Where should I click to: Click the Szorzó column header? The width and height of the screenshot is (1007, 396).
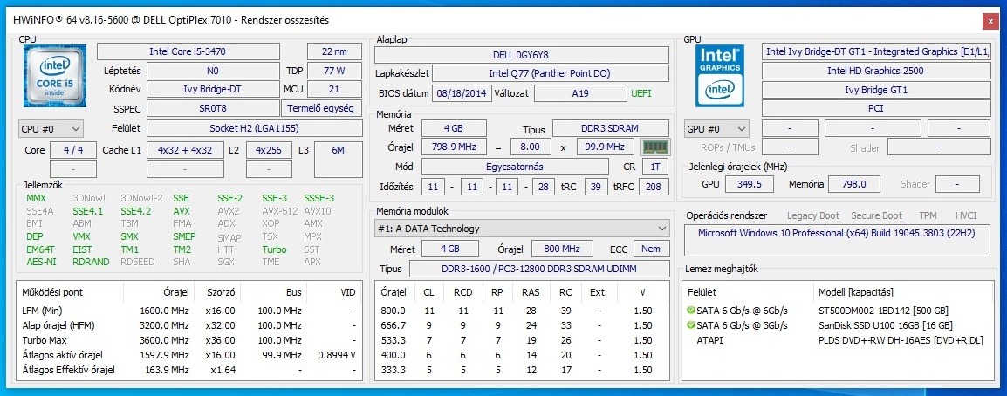(220, 292)
